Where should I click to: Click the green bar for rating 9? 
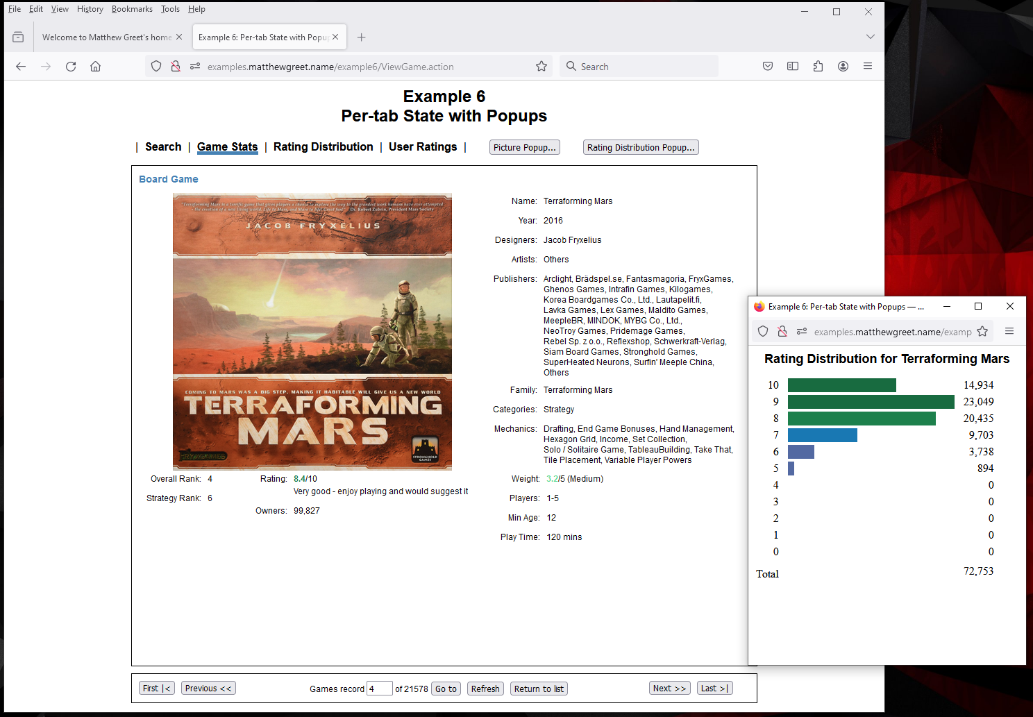871,402
